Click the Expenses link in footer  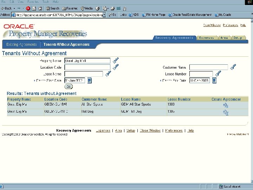pos(103,131)
